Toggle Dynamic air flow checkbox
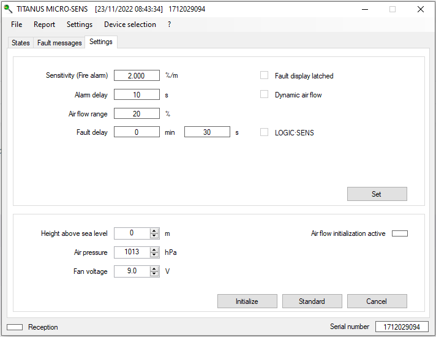The height and width of the screenshot is (337, 436). coord(264,94)
